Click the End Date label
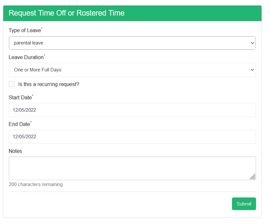Viewport: 270px width, 224px height. point(19,124)
